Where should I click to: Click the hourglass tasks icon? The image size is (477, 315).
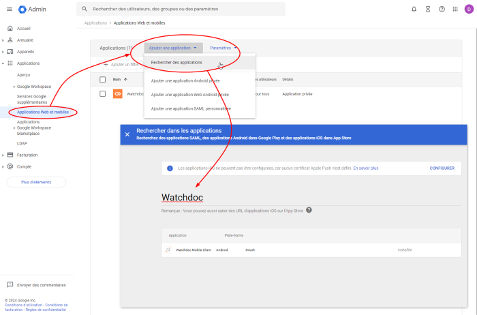(x=428, y=9)
